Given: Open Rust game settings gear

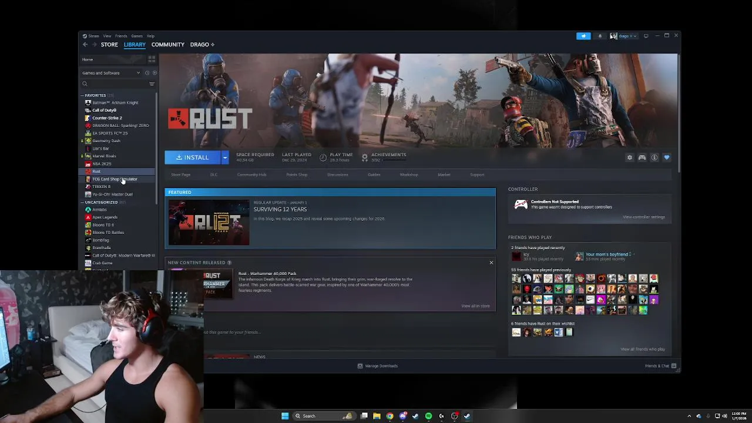Looking at the screenshot, I should [630, 157].
